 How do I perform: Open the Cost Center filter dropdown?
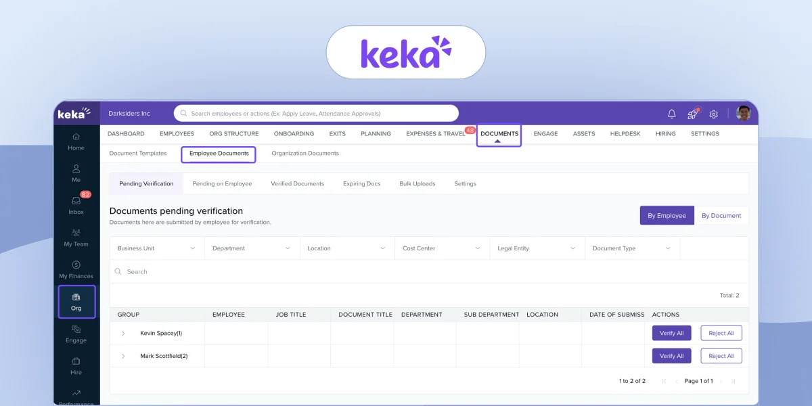click(x=441, y=248)
